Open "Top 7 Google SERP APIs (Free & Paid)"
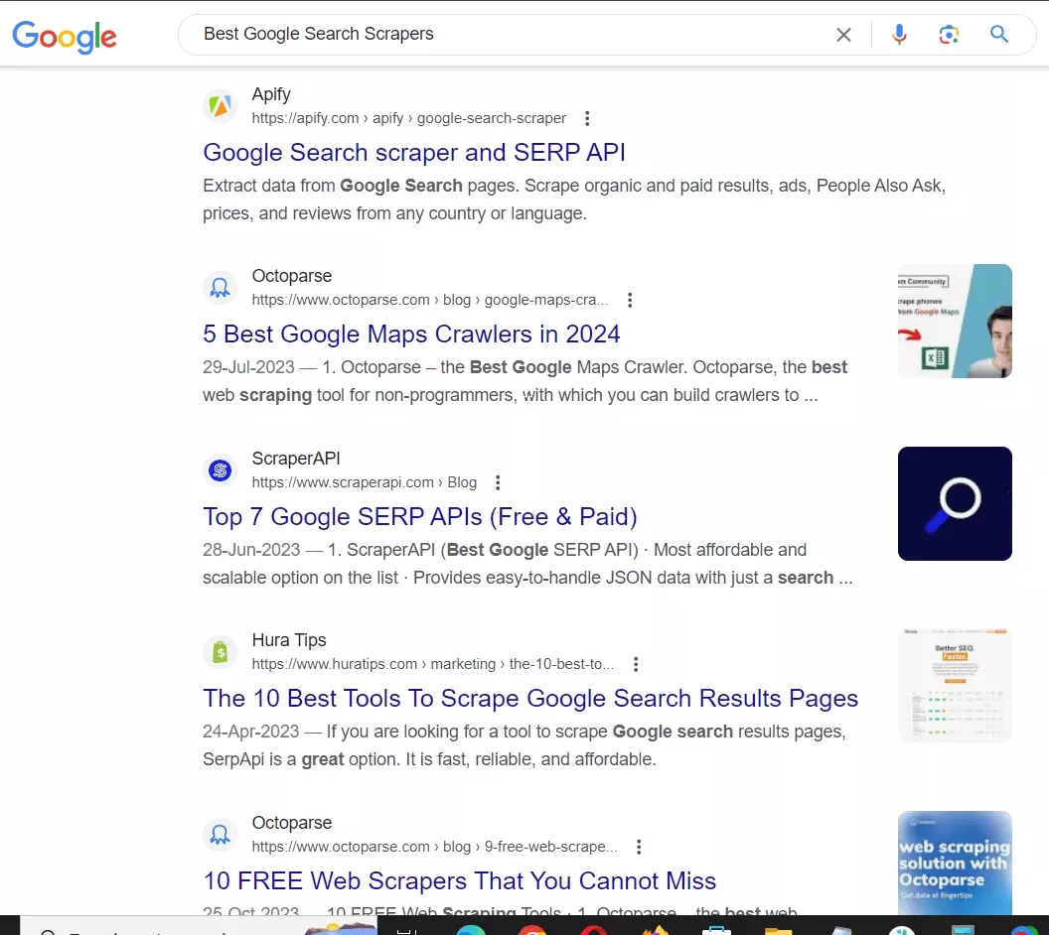Screen dimensions: 1049x935 point(419,516)
